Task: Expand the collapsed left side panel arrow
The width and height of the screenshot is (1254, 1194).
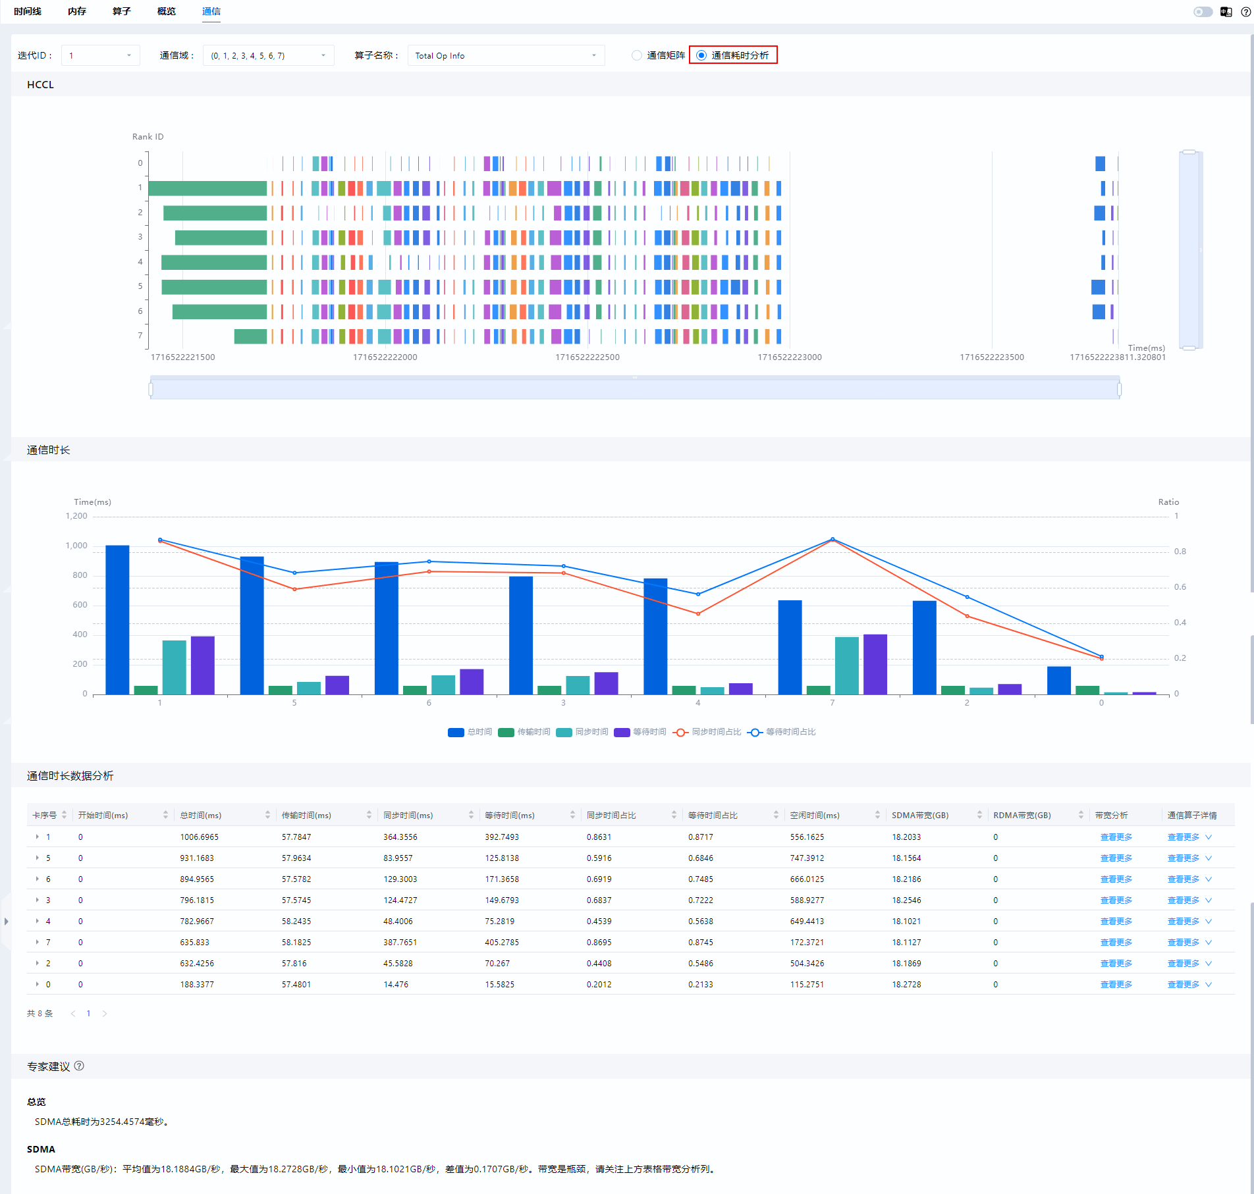Action: 6,921
